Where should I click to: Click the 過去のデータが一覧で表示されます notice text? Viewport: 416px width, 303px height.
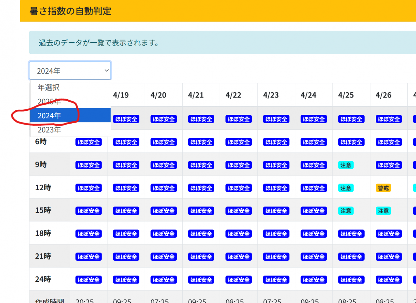pos(99,43)
